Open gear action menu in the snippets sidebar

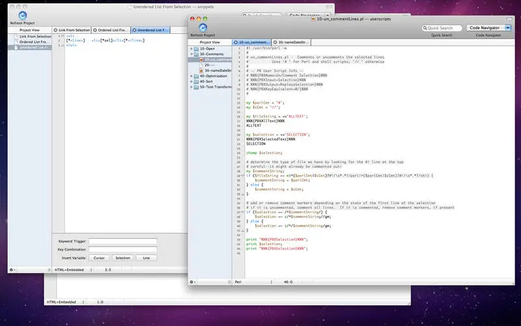pyautogui.click(x=12, y=269)
